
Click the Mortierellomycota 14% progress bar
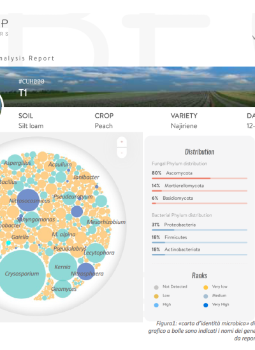point(200,191)
